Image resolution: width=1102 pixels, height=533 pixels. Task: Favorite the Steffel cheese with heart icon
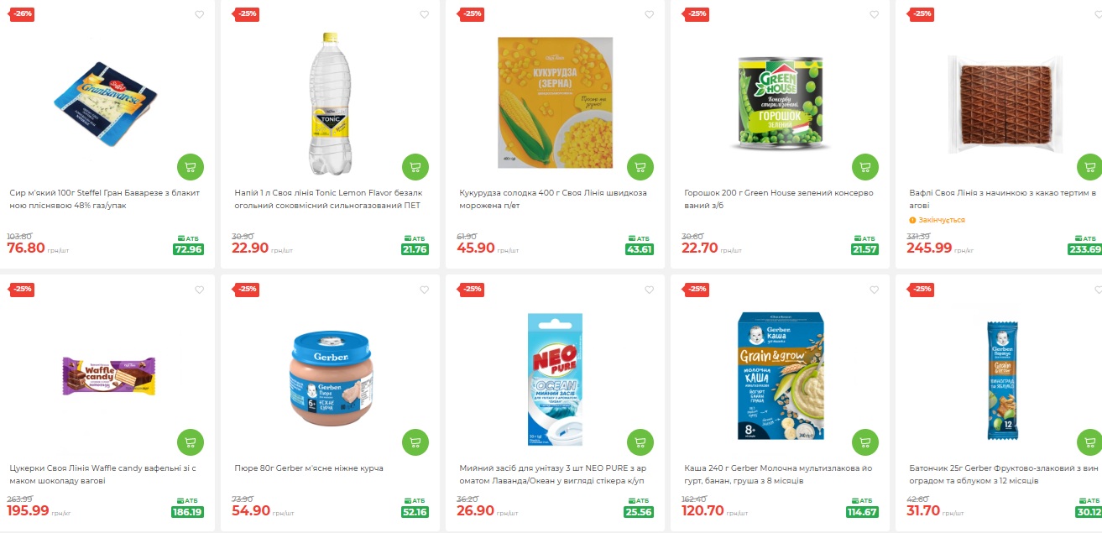(200, 14)
